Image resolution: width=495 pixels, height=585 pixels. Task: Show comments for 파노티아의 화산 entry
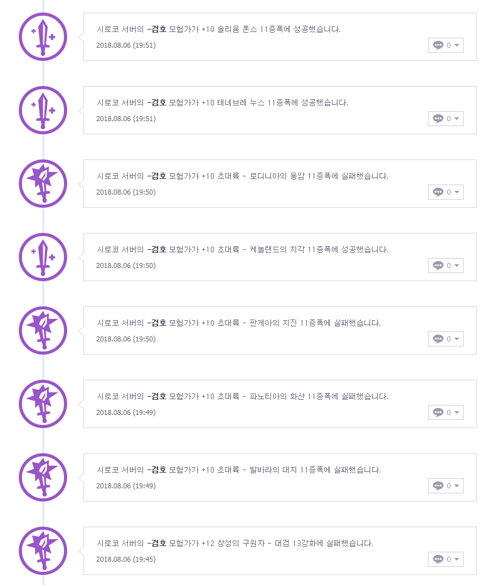445,412
